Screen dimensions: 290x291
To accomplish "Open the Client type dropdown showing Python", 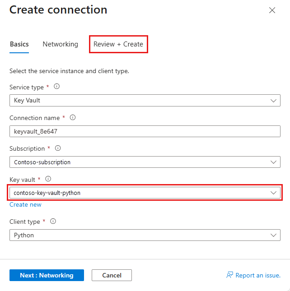I will 145,235.
